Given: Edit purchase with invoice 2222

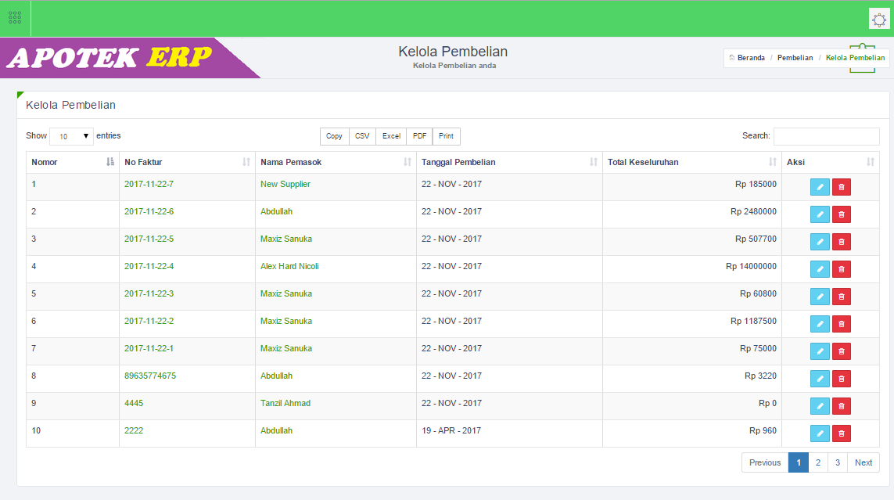Looking at the screenshot, I should tap(820, 433).
